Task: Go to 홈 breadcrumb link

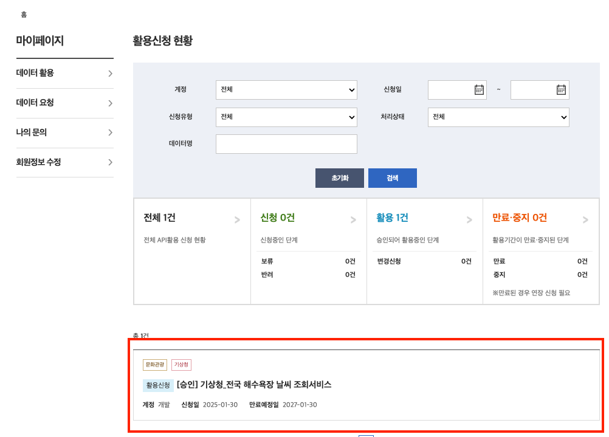Action: 24,15
